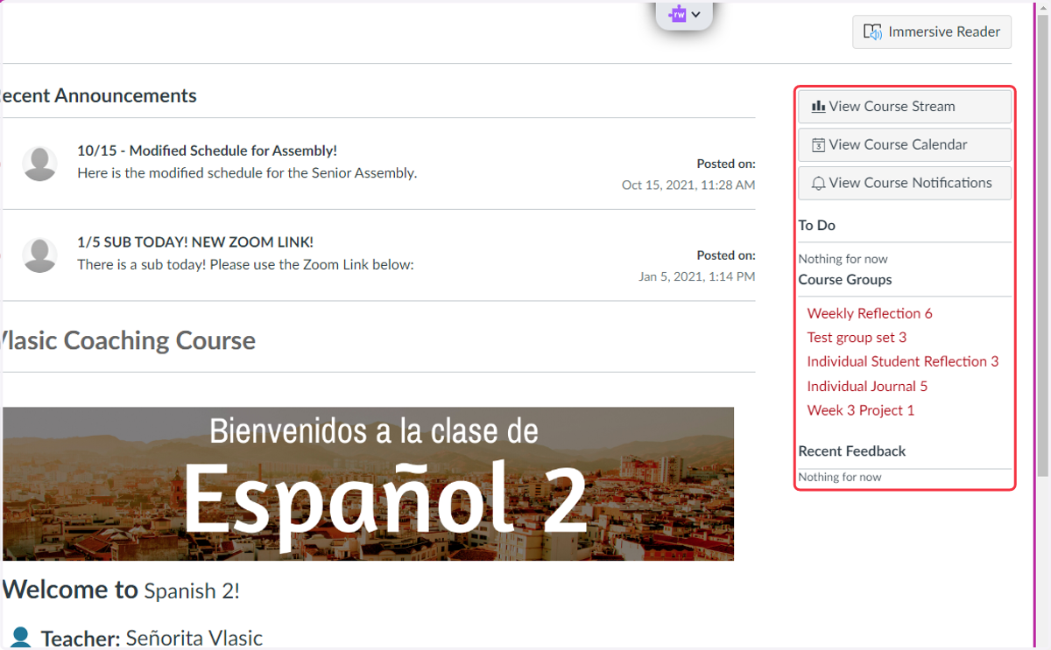
Task: Click the Teacher: Señorita Vlasic line
Action: point(152,639)
